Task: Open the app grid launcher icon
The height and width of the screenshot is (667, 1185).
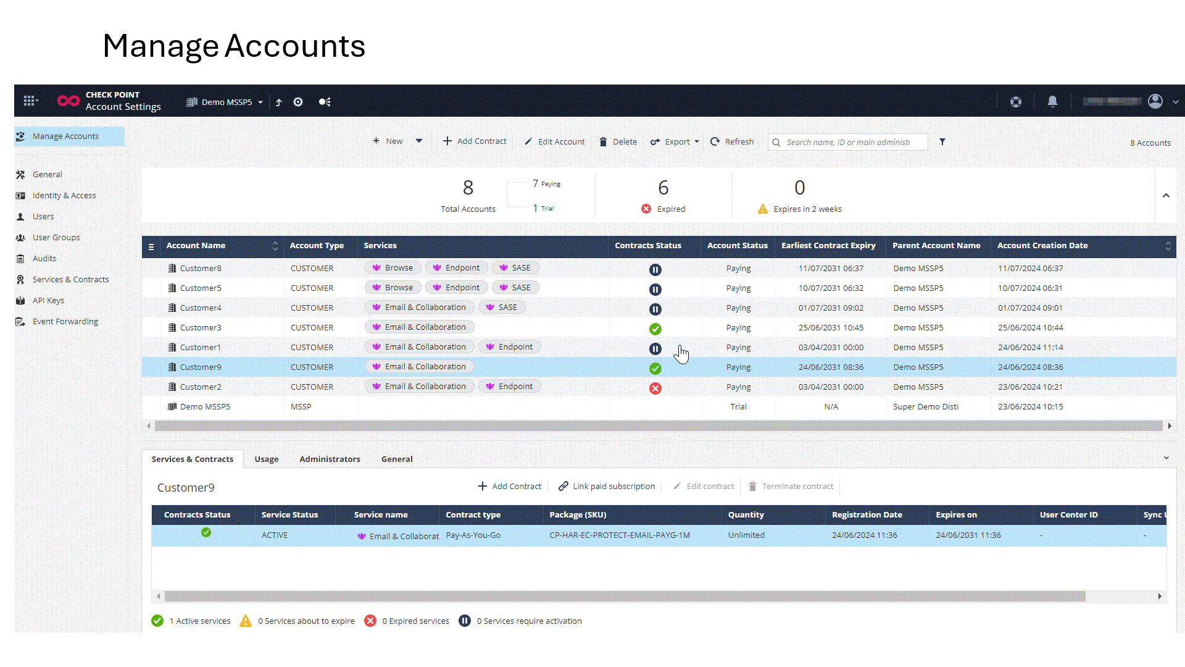Action: [29, 101]
